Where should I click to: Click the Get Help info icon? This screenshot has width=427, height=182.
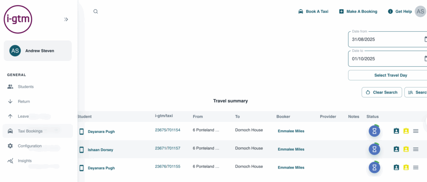click(390, 11)
